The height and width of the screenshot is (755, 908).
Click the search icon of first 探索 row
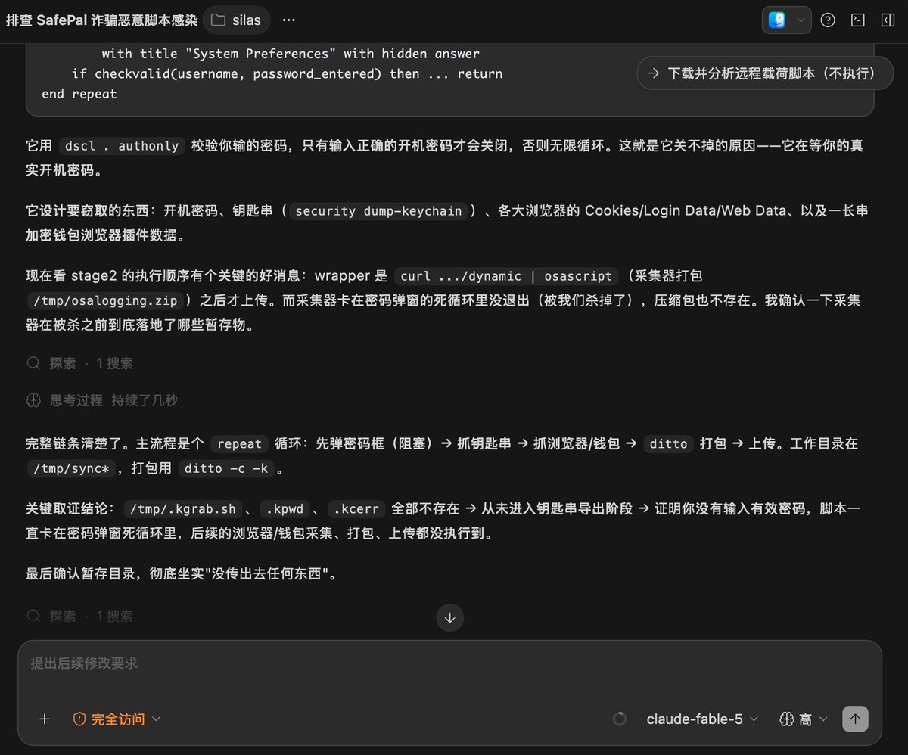[33, 363]
